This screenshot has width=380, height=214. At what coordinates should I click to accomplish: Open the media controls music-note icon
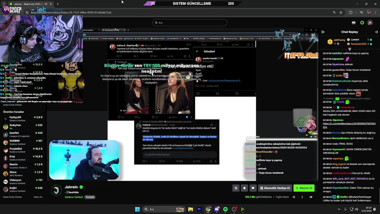[x=361, y=12]
